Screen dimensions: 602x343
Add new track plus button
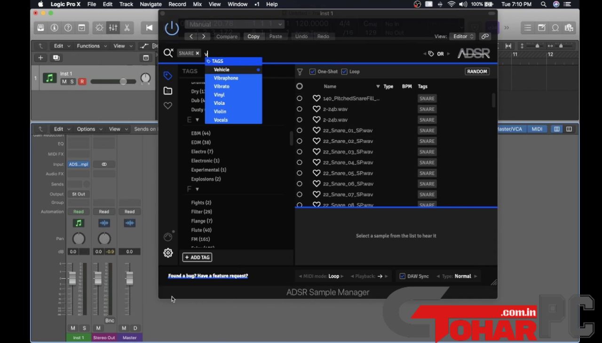[x=40, y=58]
